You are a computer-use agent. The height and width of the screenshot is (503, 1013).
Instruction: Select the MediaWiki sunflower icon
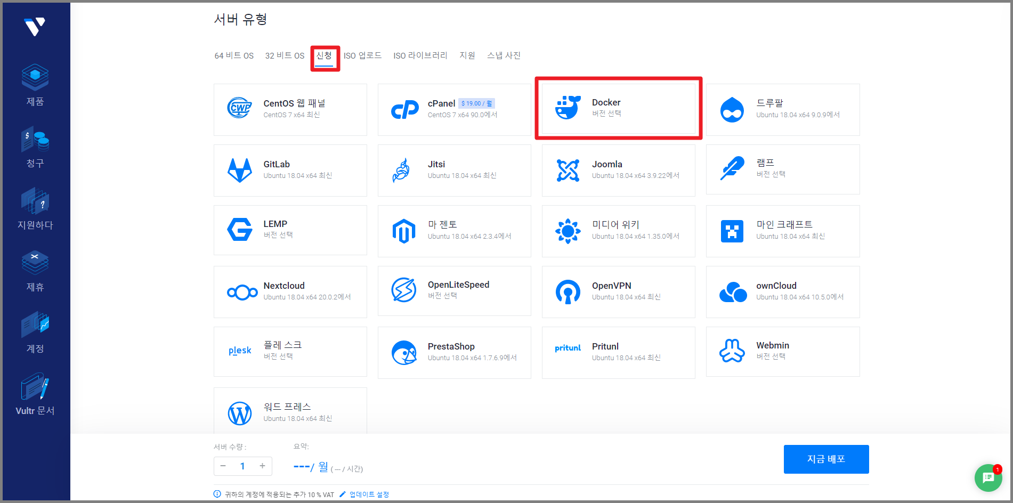[568, 231]
